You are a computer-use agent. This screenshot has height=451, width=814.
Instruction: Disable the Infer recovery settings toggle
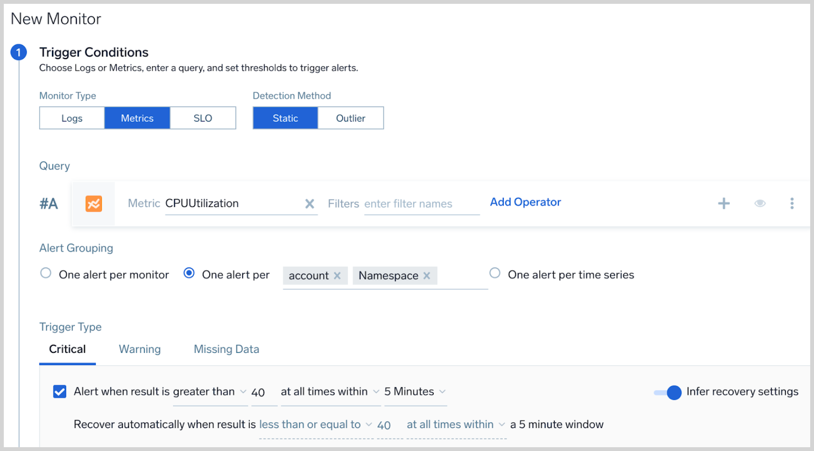point(668,392)
